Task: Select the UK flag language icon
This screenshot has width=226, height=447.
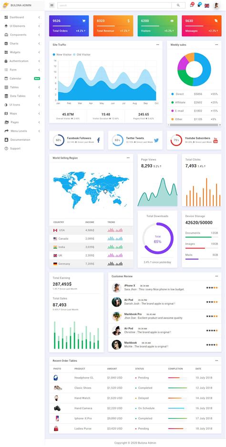Action: coord(207,5)
